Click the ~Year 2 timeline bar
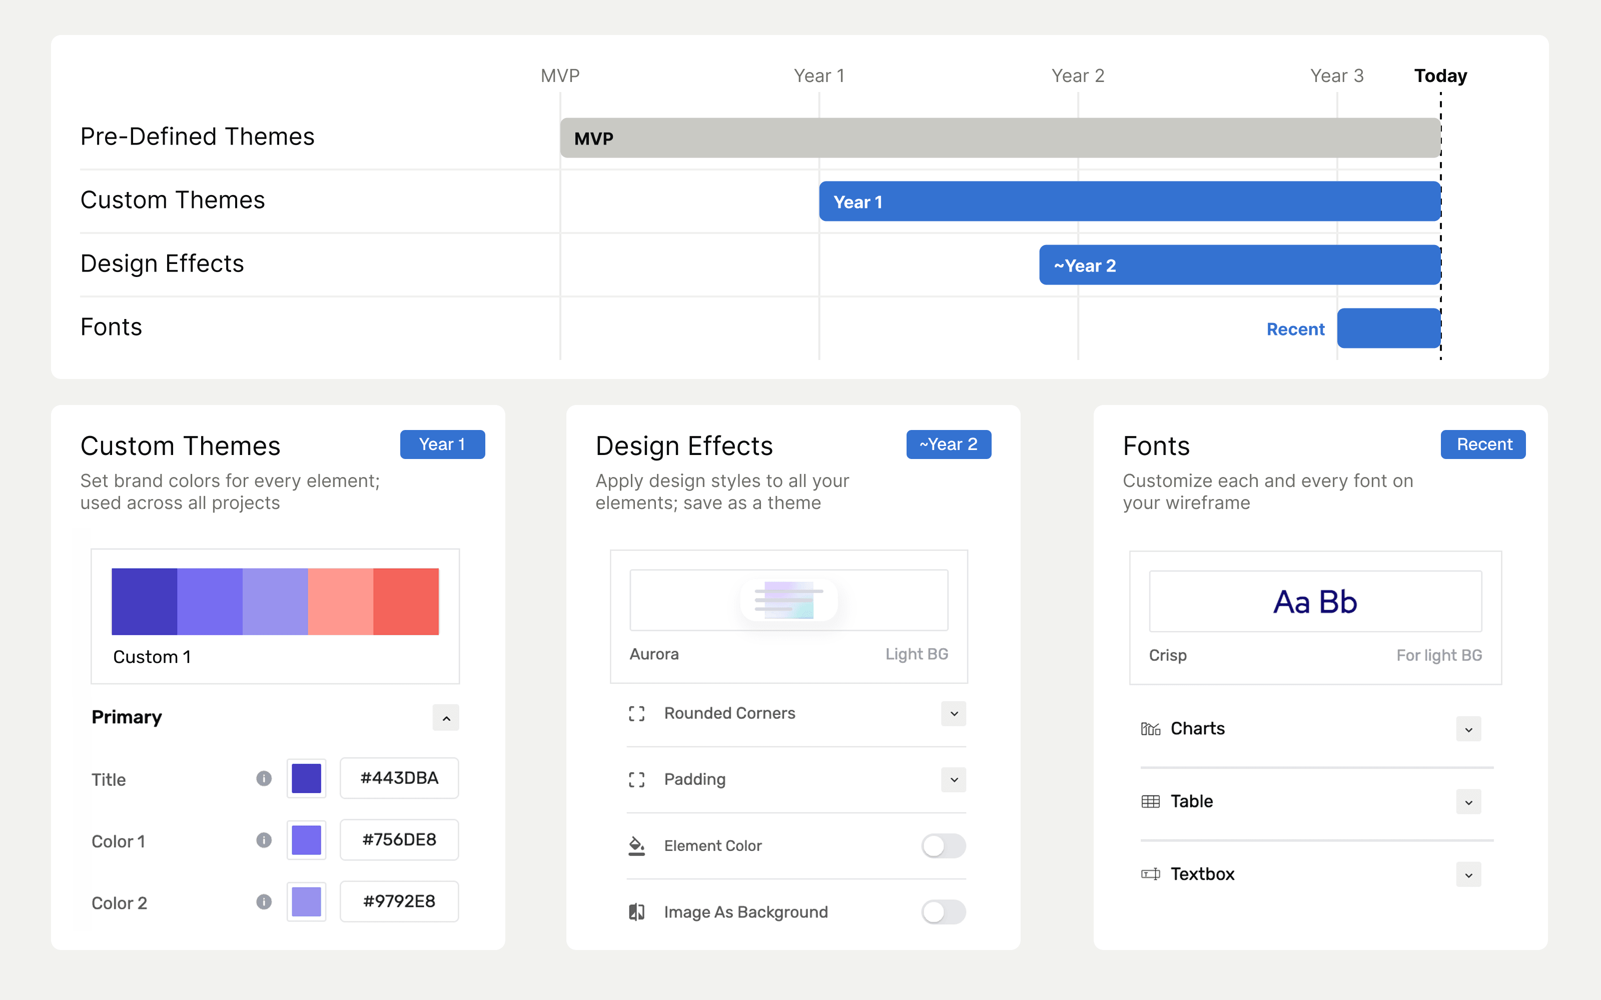The width and height of the screenshot is (1601, 1000). point(1239,264)
